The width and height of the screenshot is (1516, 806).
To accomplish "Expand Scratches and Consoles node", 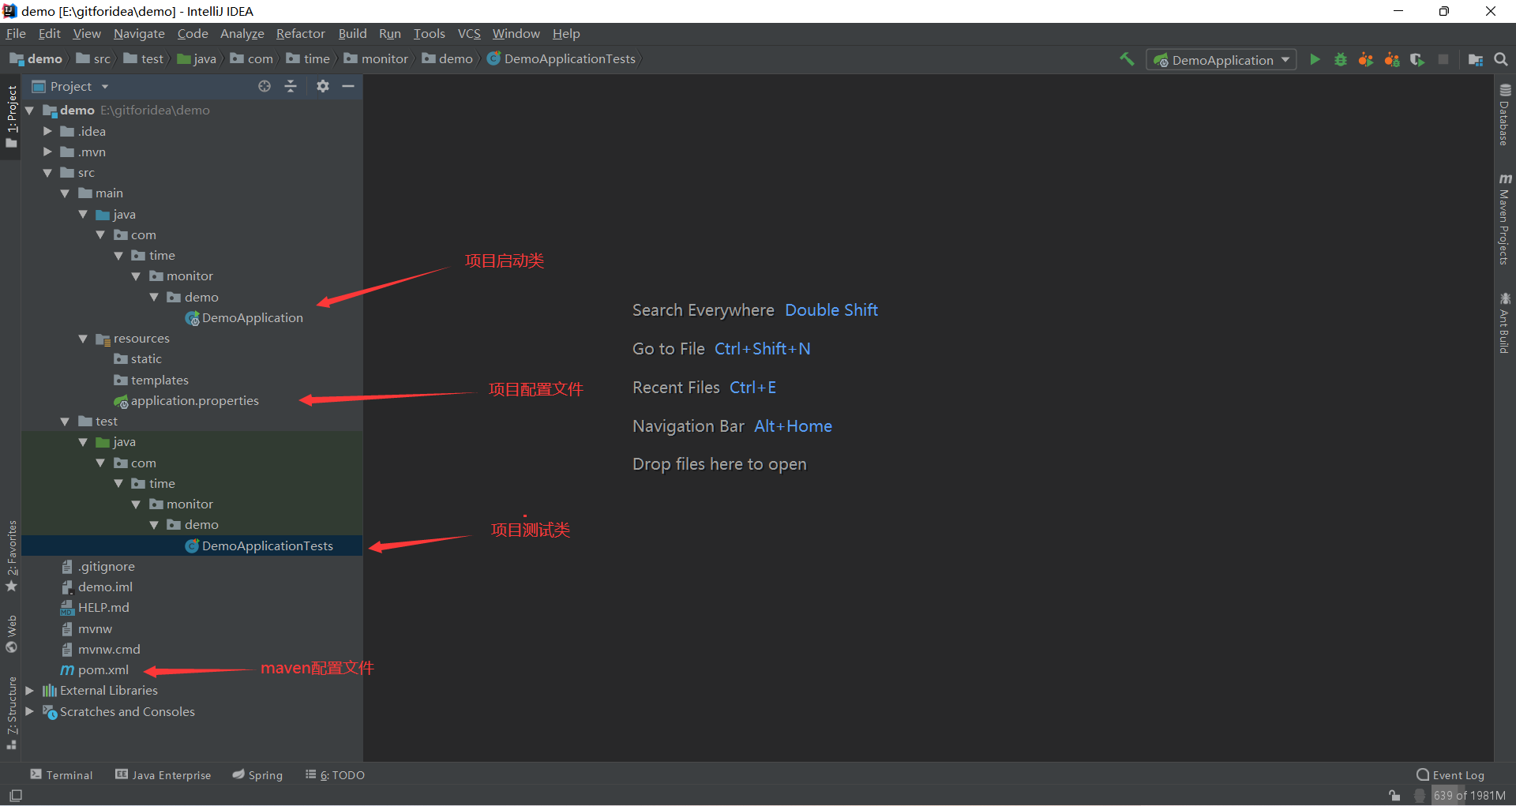I will (x=30, y=711).
